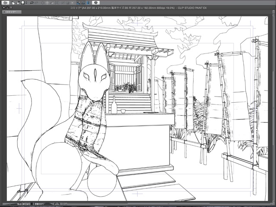Click the Invert Selection icon
The image size is (276, 207).
coord(67,3)
